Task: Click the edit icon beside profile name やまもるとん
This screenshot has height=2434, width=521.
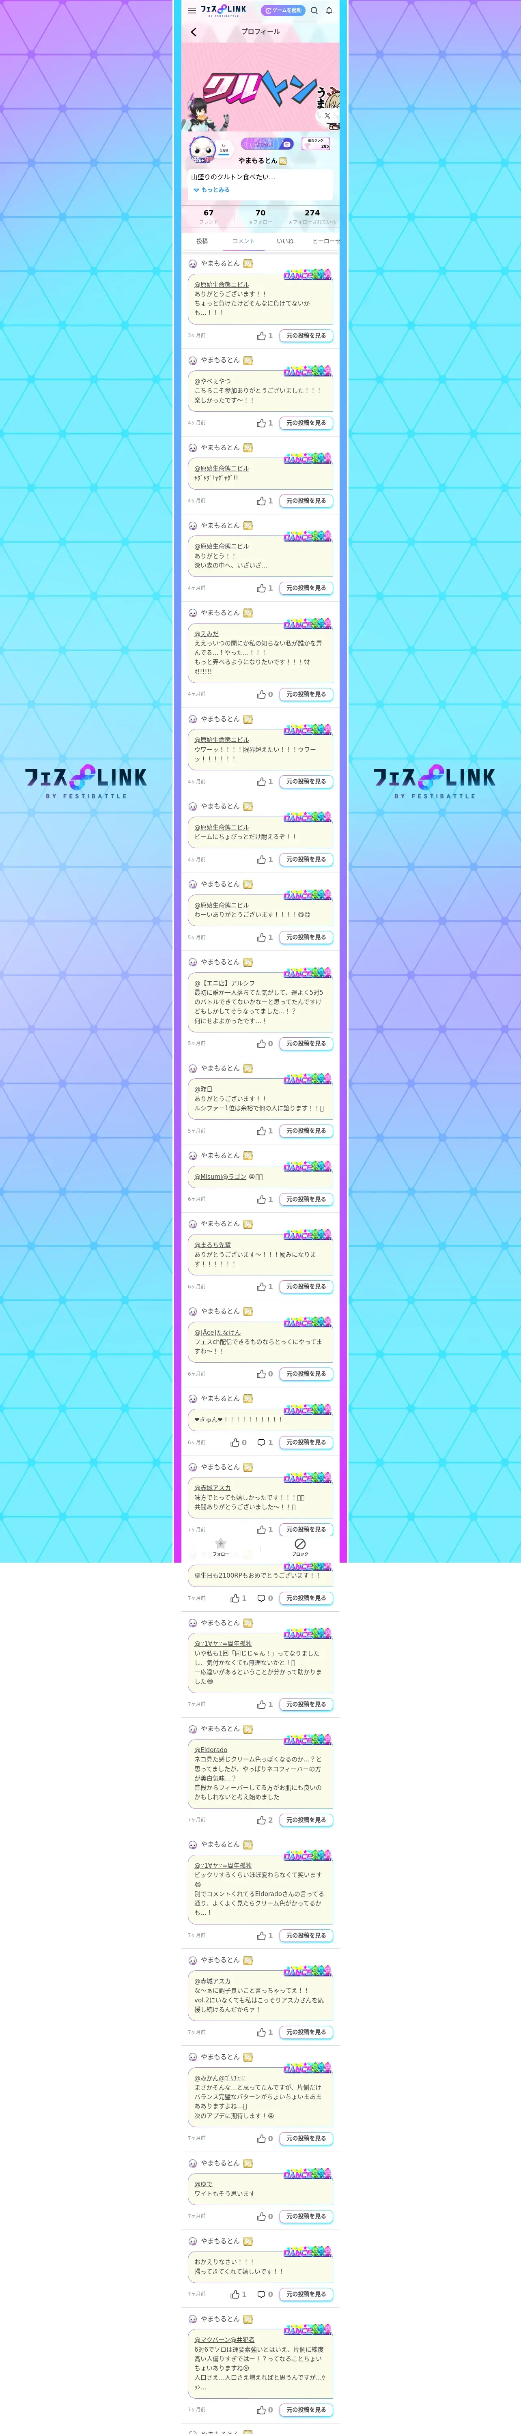Action: pyautogui.click(x=283, y=161)
